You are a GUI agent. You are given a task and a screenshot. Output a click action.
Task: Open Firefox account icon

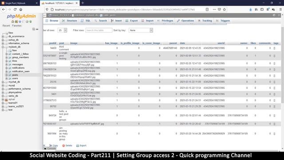point(268,9)
